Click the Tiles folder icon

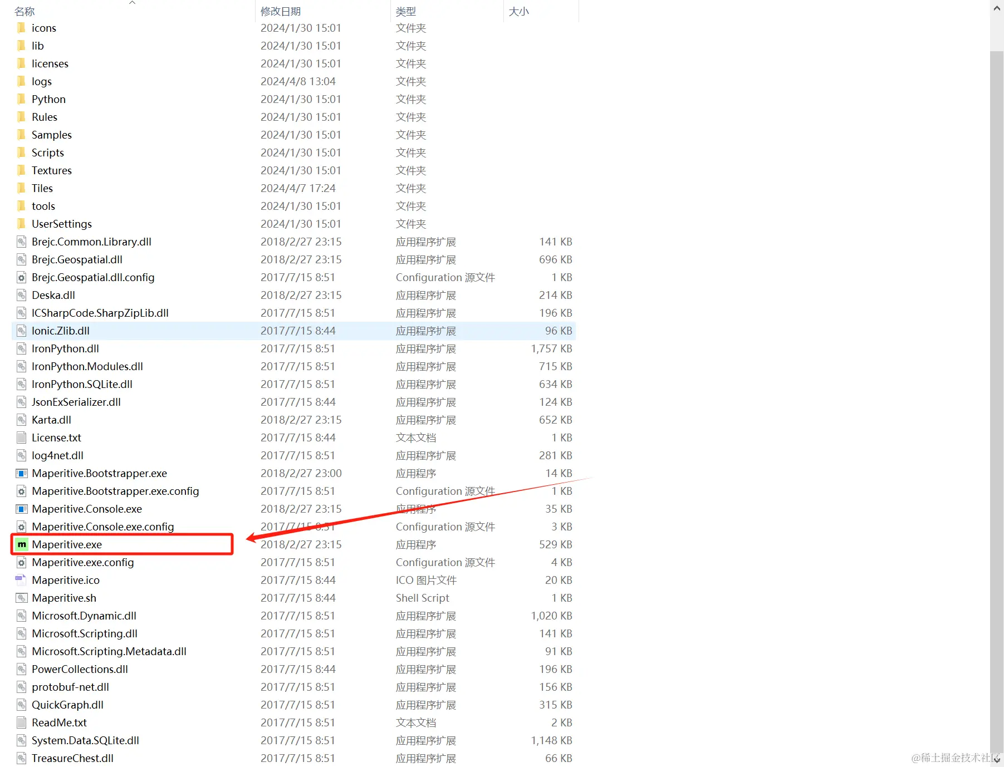(21, 188)
